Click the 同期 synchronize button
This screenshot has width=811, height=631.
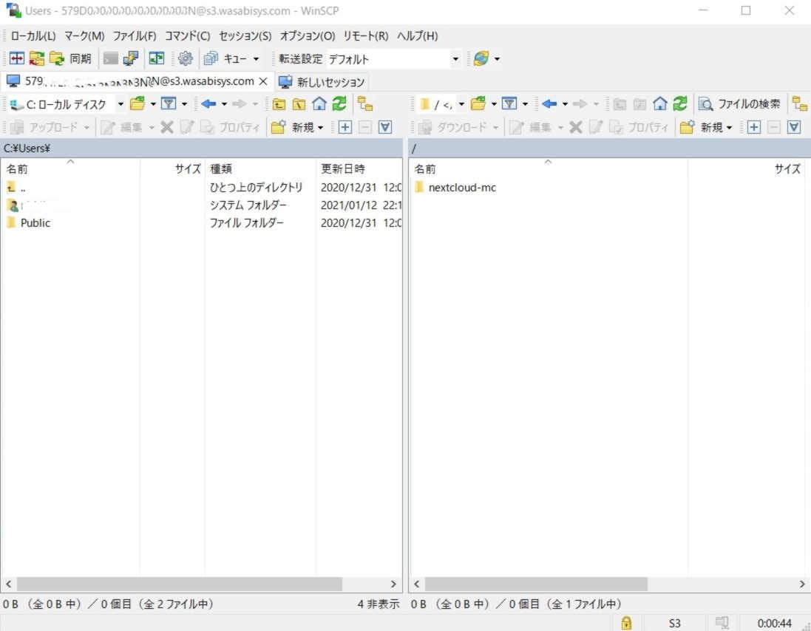71,58
